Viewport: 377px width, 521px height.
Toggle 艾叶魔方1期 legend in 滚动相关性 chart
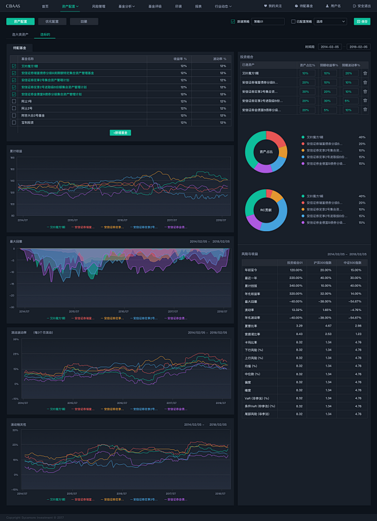[56, 499]
